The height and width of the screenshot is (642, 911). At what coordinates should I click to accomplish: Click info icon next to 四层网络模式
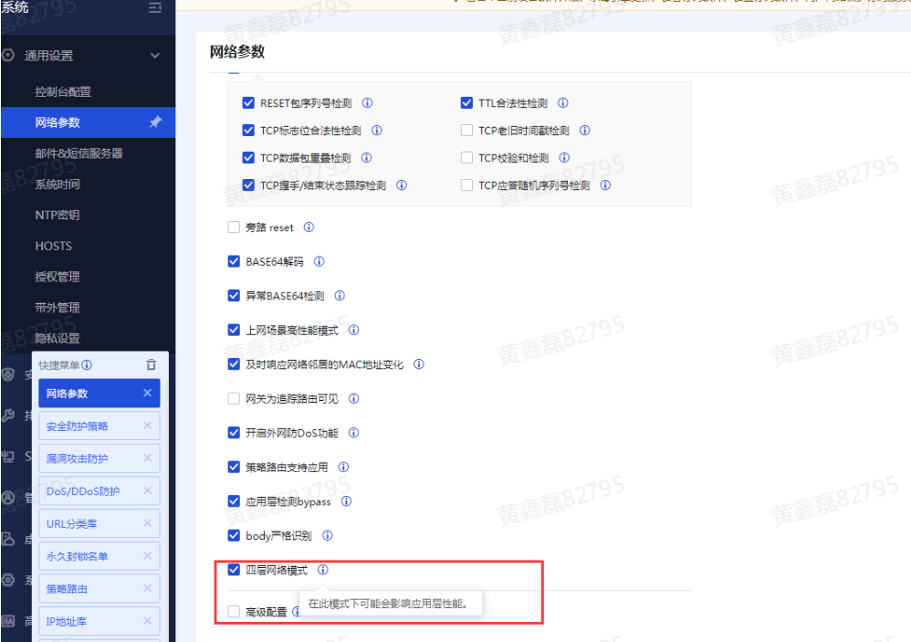point(323,570)
